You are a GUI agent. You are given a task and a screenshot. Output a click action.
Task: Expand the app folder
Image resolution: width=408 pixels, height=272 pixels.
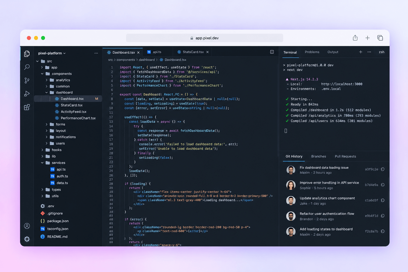(42, 67)
